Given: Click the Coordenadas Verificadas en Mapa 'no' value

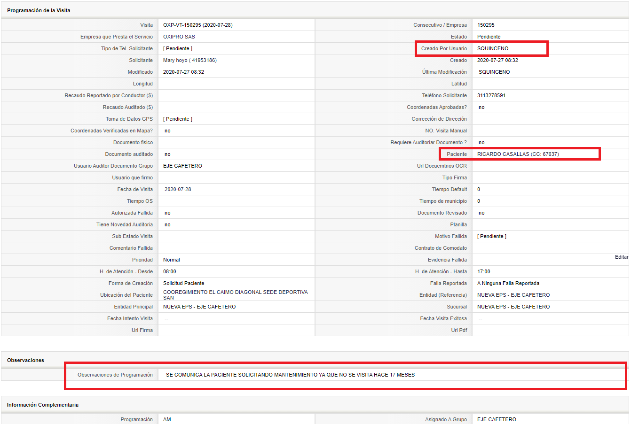Looking at the screenshot, I should pyautogui.click(x=167, y=131).
